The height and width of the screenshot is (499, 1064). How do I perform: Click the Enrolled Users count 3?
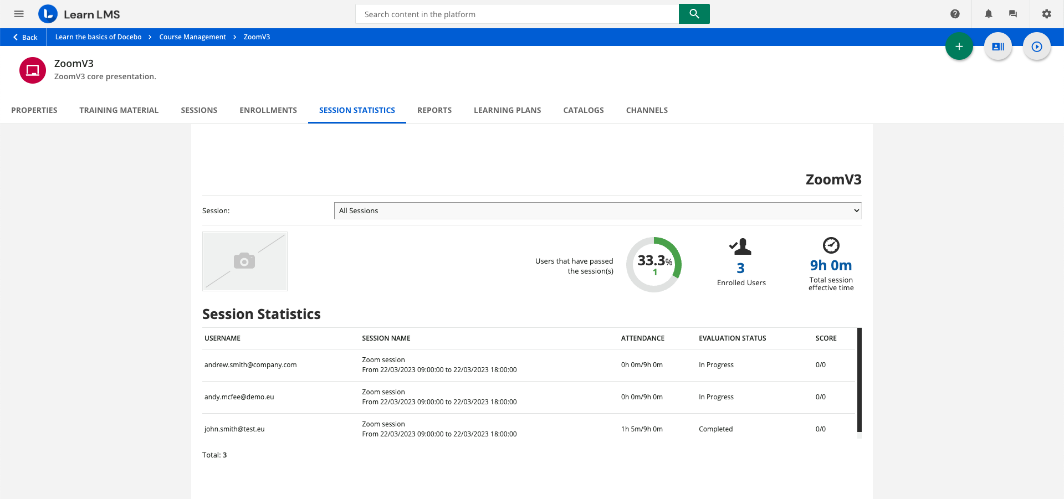[740, 268]
